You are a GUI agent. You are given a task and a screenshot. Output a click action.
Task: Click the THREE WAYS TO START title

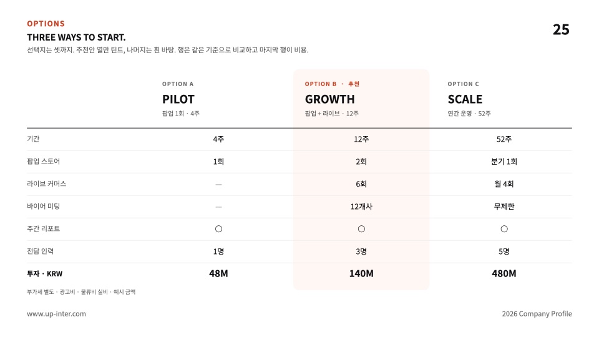[76, 37]
